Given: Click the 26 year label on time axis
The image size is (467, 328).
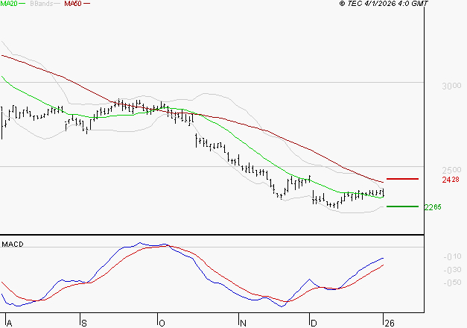Looking at the screenshot, I should [x=390, y=324].
